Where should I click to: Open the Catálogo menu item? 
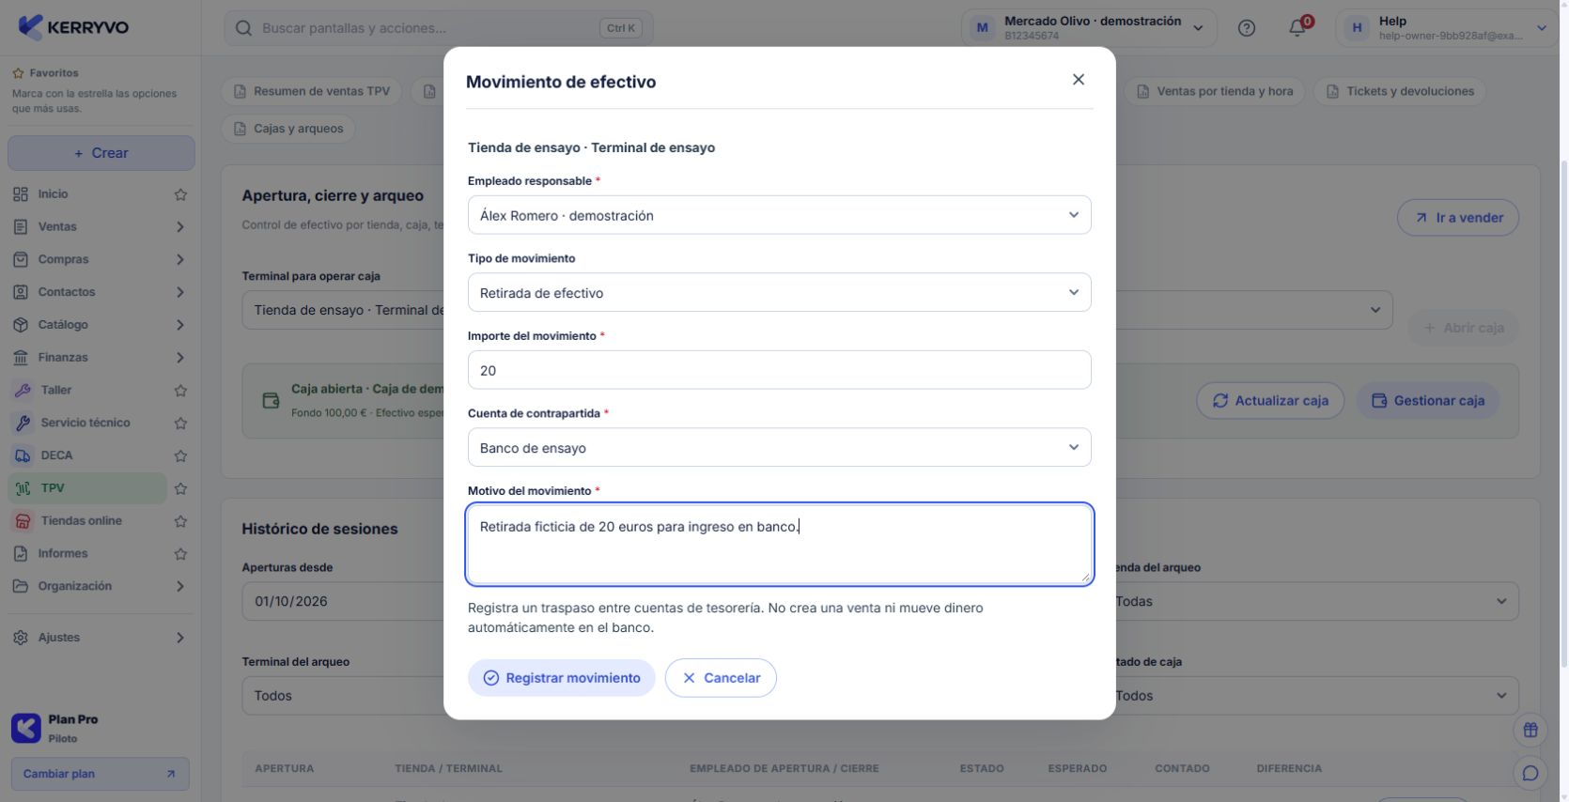click(x=100, y=325)
